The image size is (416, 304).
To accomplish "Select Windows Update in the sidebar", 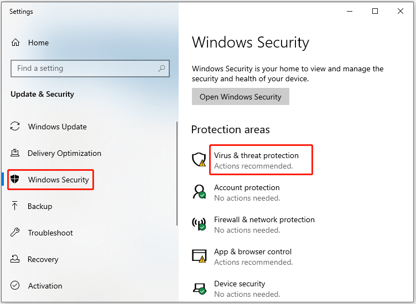I will click(57, 127).
